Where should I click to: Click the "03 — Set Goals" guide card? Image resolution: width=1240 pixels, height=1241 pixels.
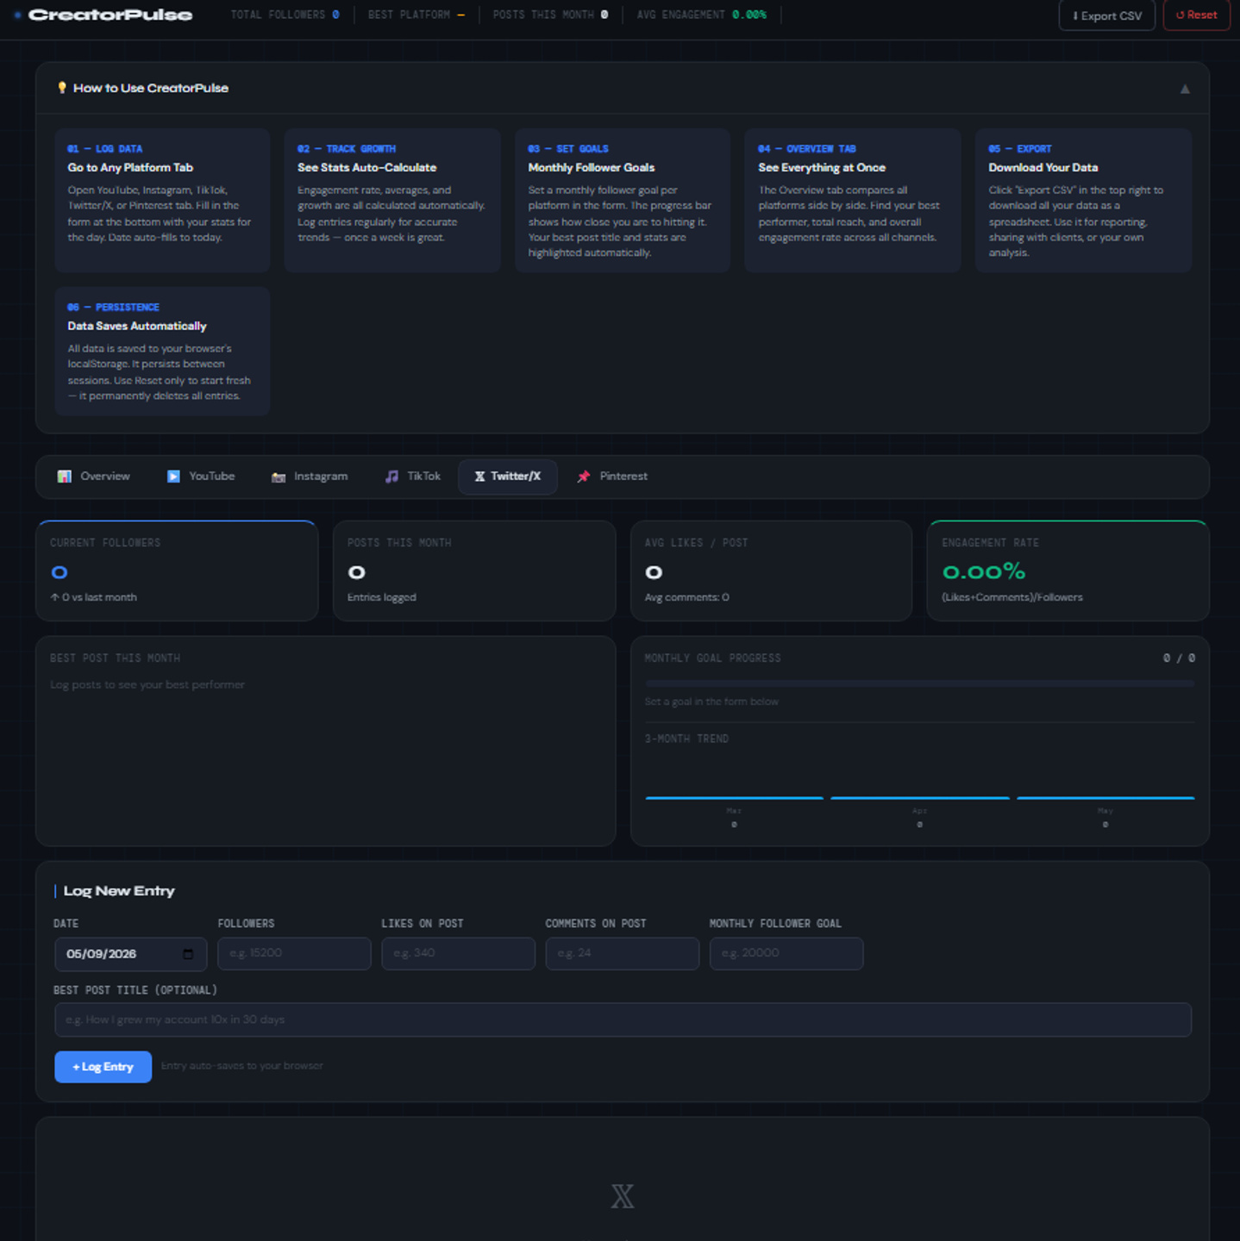coord(623,201)
